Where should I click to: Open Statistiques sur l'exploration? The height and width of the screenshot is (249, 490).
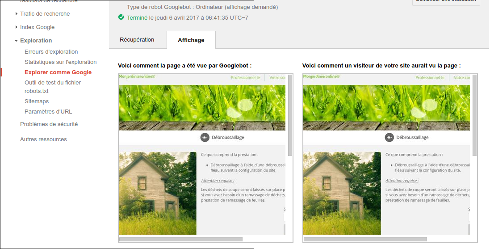(x=61, y=62)
